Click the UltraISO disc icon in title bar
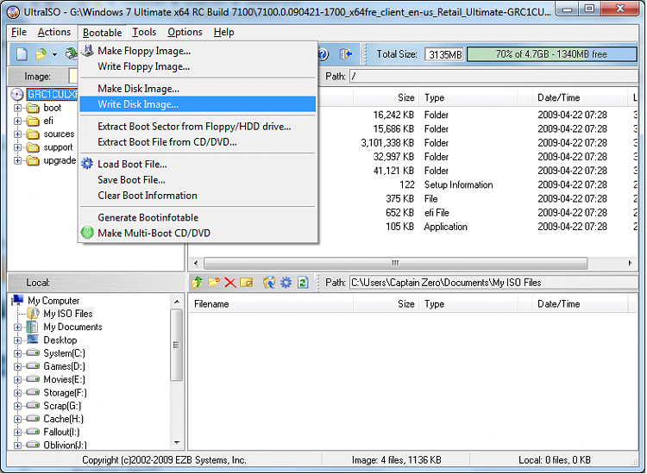Screen dimensions: 647x474 tap(13, 12)
